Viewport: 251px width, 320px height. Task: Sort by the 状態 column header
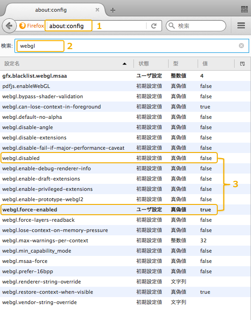pos(151,64)
